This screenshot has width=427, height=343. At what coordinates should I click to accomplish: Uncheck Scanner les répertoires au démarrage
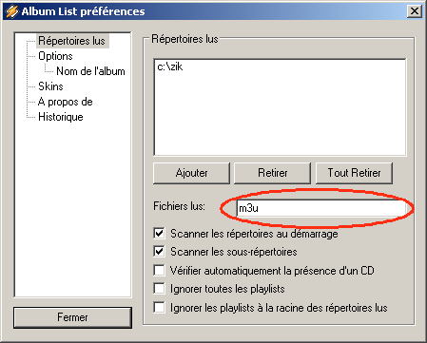tap(159, 234)
